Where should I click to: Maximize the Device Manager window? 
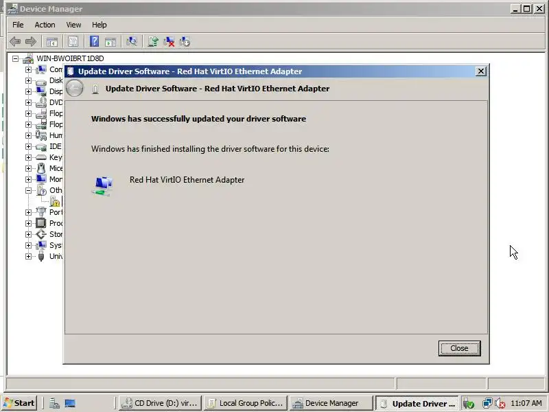pyautogui.click(x=526, y=9)
